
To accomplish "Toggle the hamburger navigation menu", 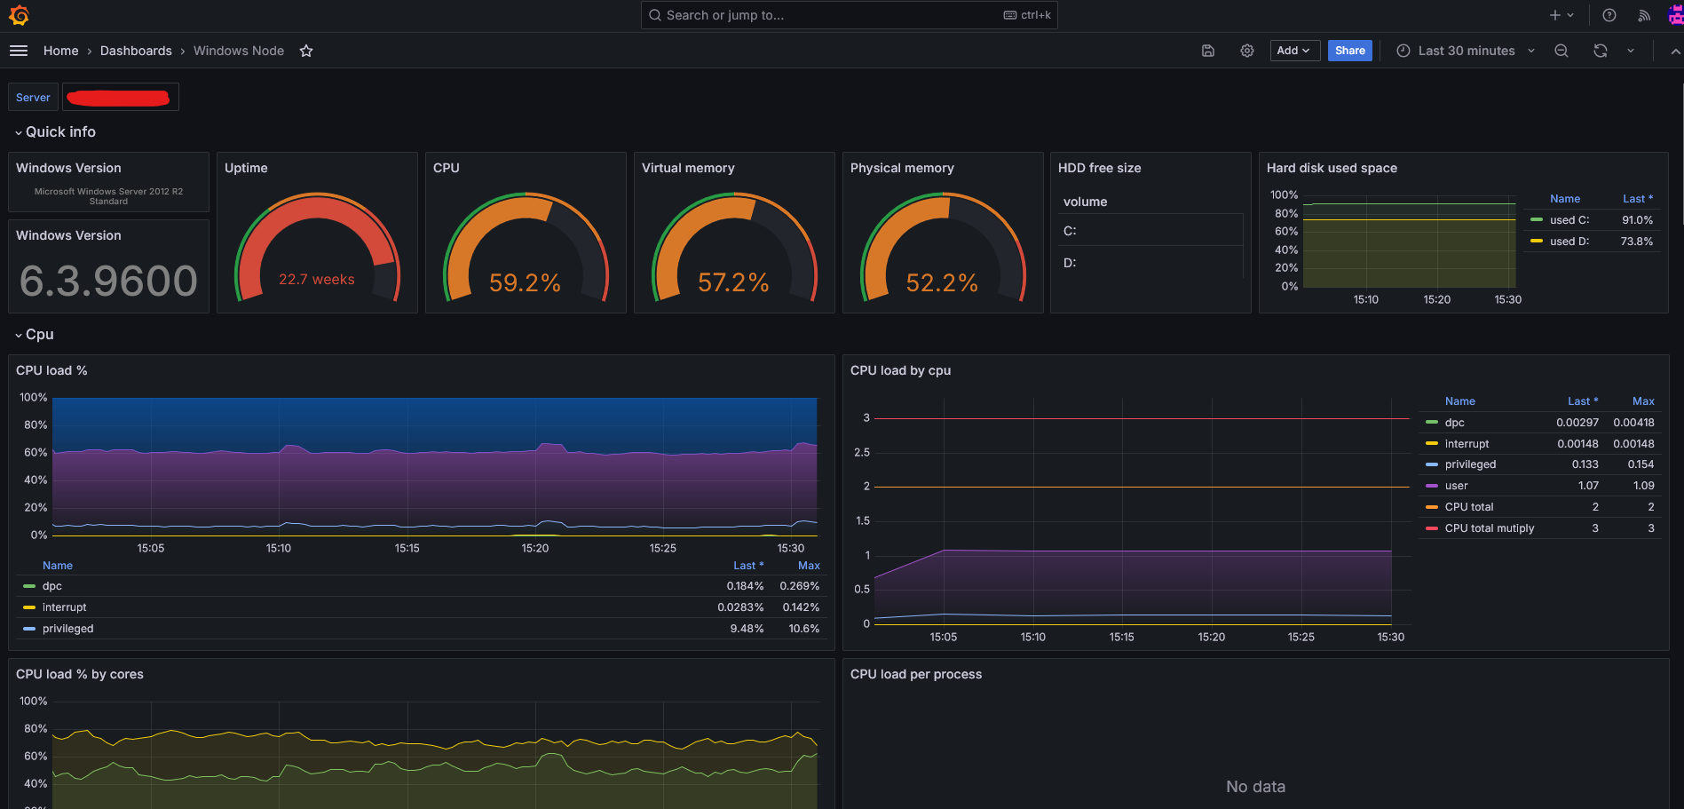I will pos(19,51).
